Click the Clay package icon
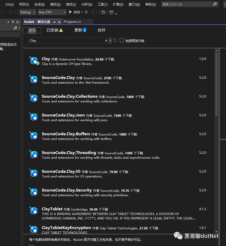The height and width of the screenshot is (246, 226). coord(34,61)
